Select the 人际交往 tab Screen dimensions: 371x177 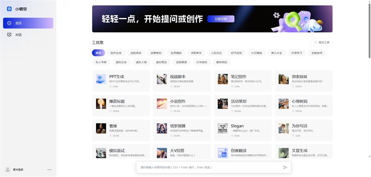(x=216, y=53)
